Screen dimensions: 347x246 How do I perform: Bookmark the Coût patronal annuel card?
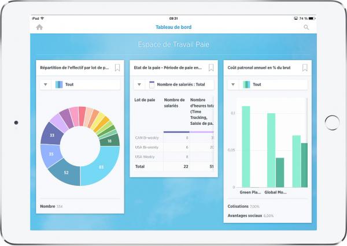coord(305,68)
